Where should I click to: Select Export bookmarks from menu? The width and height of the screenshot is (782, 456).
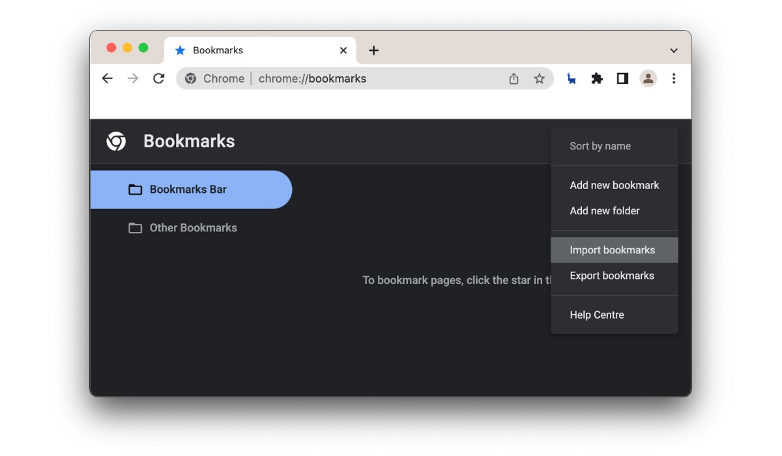point(615,276)
